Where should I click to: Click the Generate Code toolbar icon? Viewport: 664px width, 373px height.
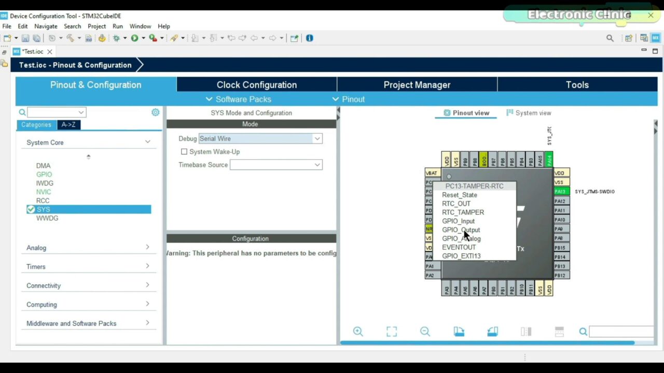[102, 38]
